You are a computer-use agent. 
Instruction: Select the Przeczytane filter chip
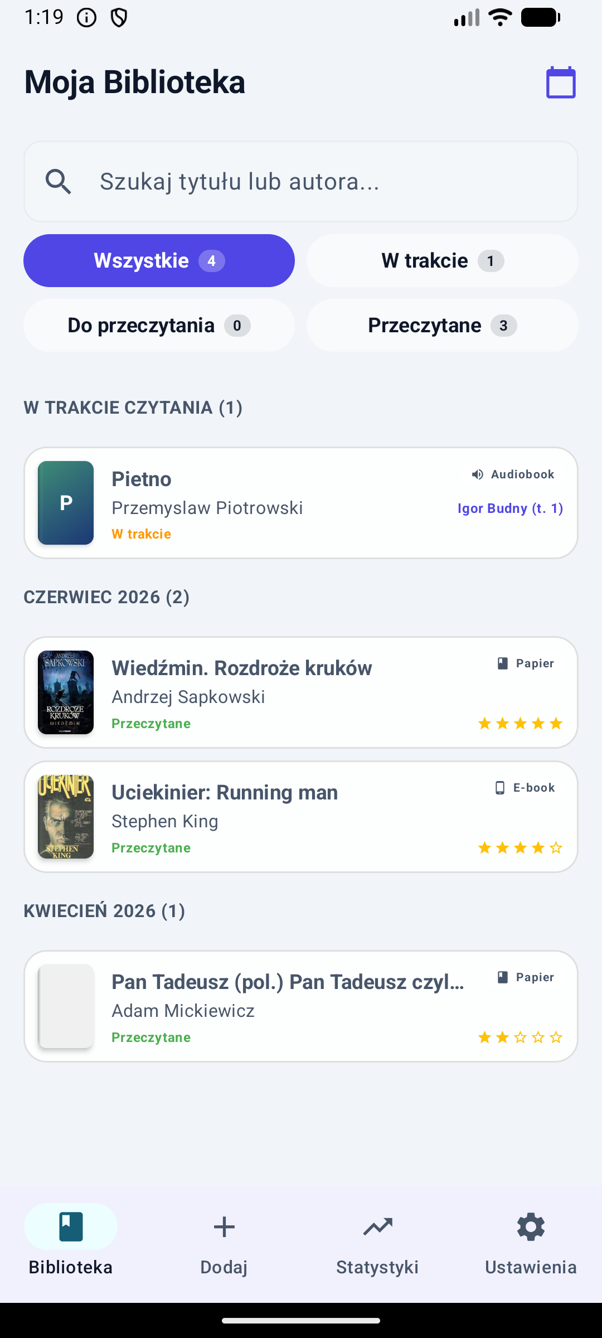click(443, 326)
